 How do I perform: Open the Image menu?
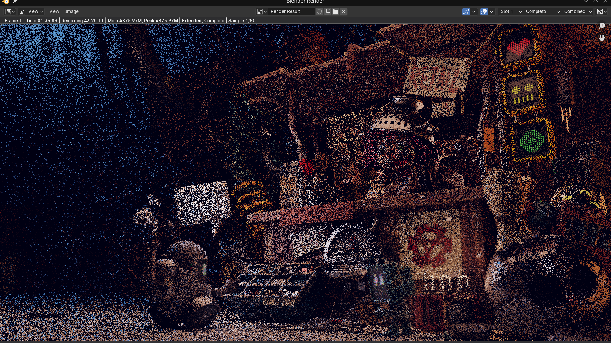click(x=72, y=11)
